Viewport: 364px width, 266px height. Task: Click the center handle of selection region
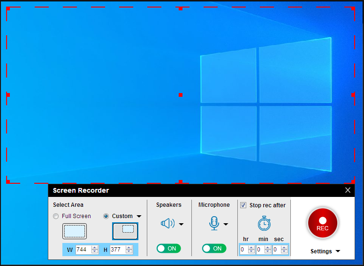181,95
